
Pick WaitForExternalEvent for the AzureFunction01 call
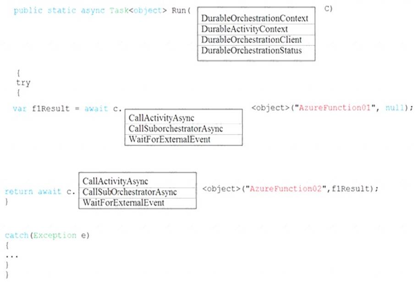[x=169, y=139]
